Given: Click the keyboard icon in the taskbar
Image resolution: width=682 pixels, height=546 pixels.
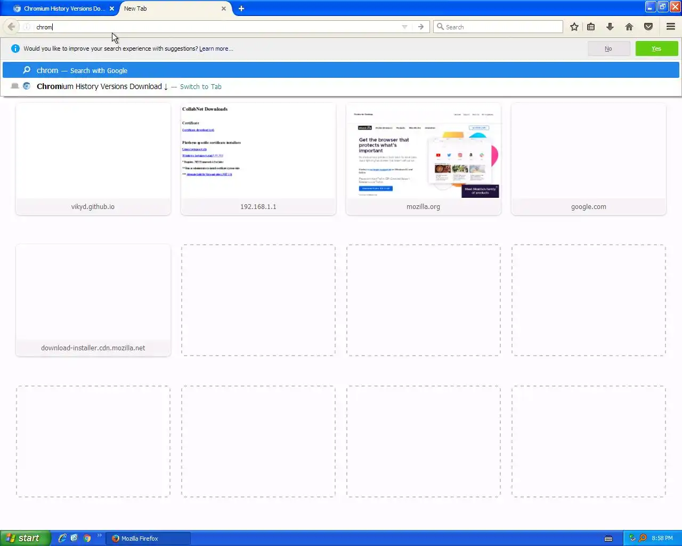Looking at the screenshot, I should (608, 539).
